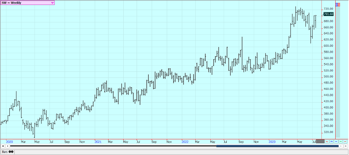
Task: Click the 2023 year label on time axis
Action: [x=272, y=141]
